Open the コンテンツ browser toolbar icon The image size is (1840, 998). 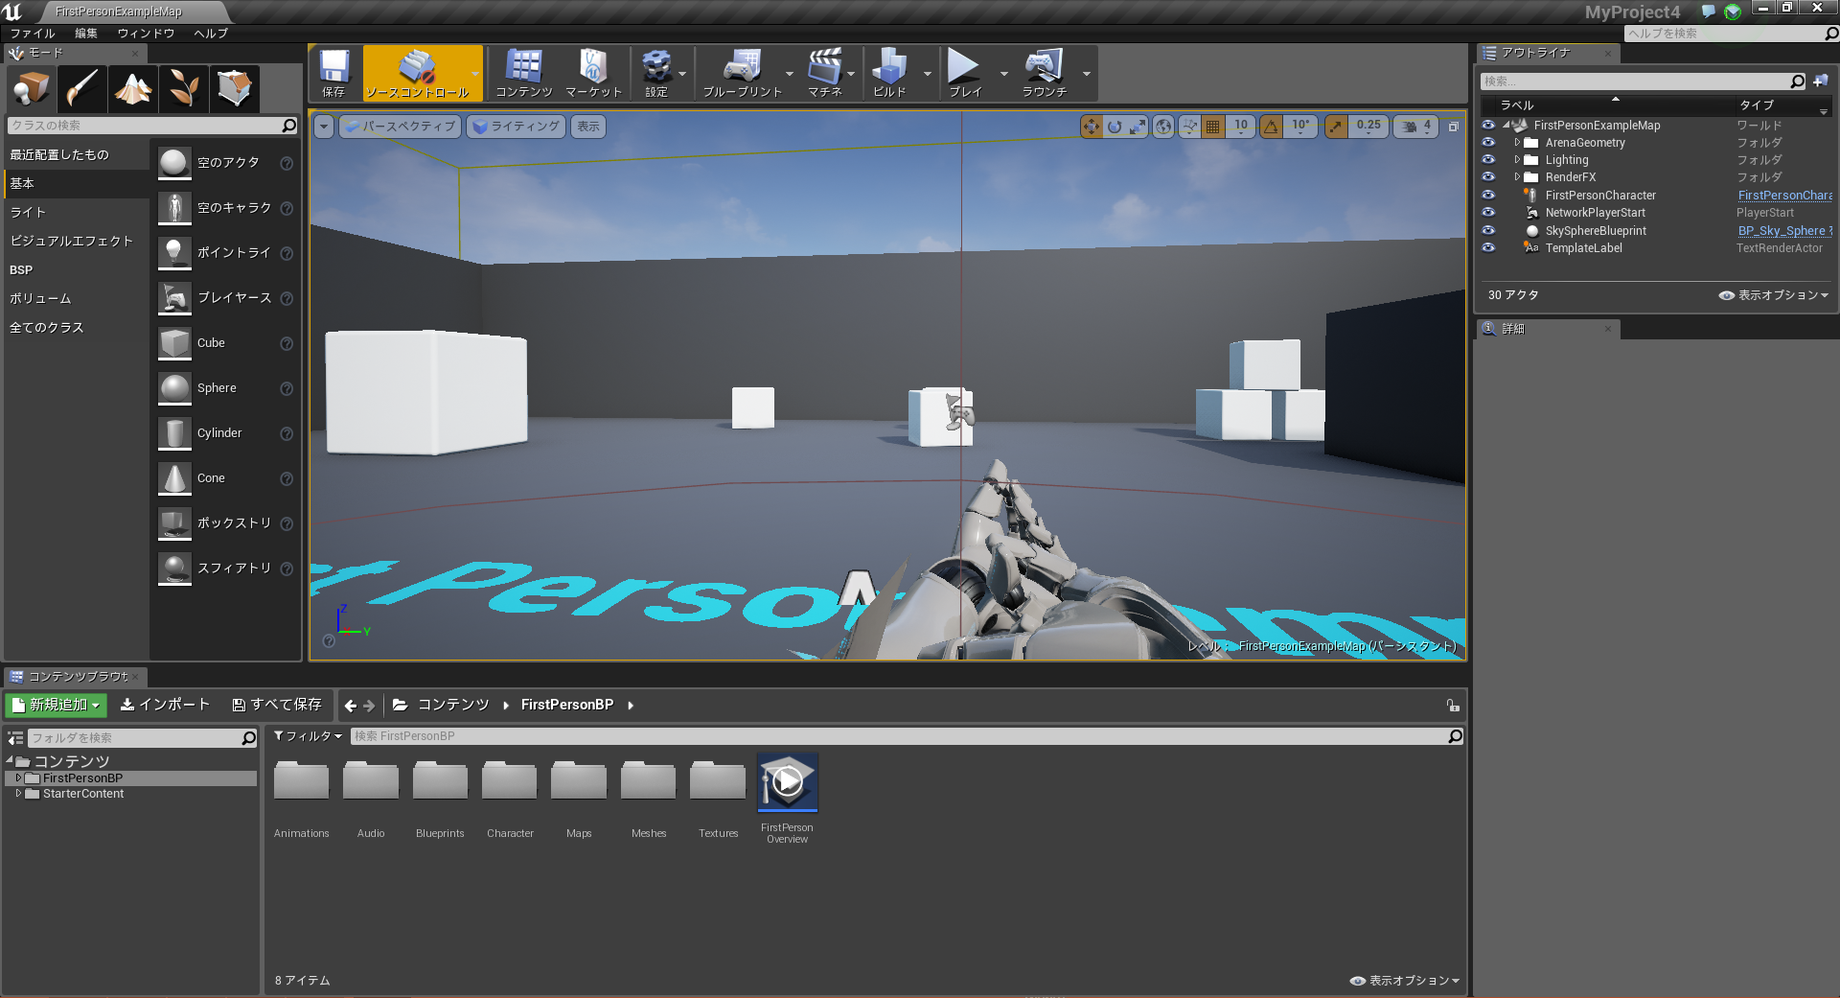[x=523, y=73]
